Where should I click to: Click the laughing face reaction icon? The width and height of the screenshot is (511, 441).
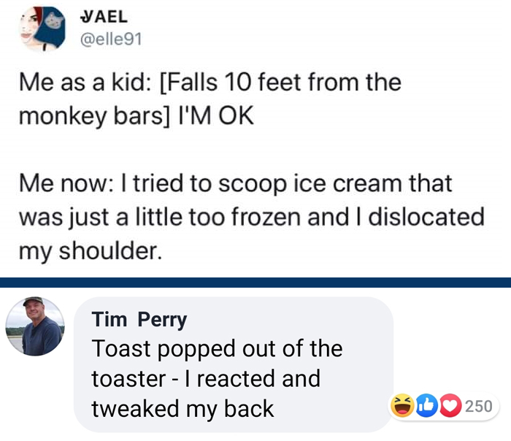coord(402,406)
